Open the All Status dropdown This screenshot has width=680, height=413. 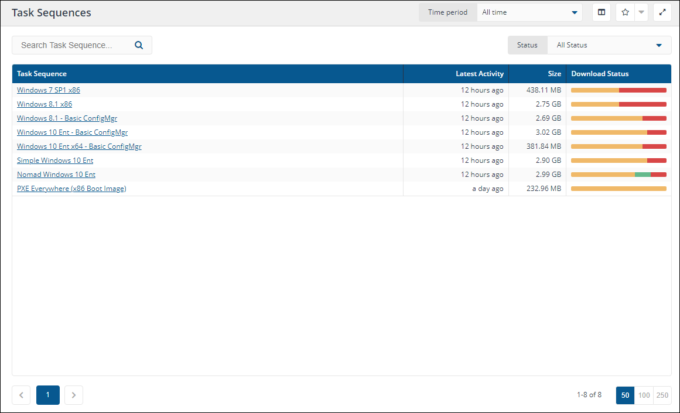(x=609, y=45)
